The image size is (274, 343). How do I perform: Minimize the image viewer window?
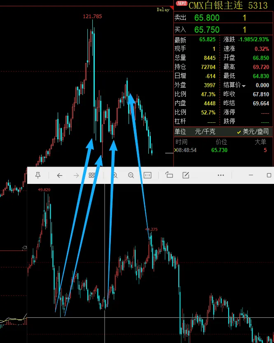coord(251,175)
